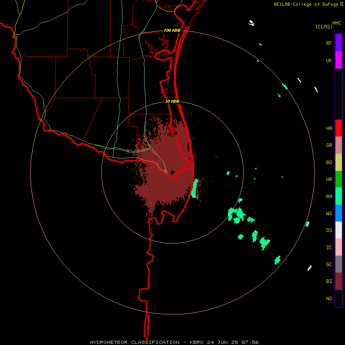Screen dimensions: 345x345
Task: Click the green rain echo just offshore
Action: [194, 188]
